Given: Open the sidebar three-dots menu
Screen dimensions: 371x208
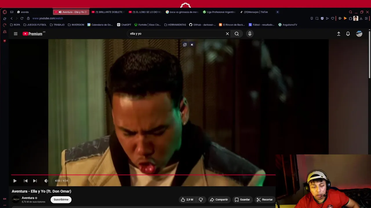Looking at the screenshot, I should coord(5,205).
